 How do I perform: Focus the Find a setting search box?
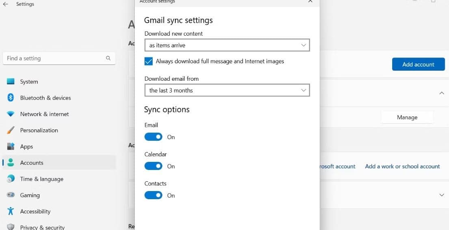(59, 58)
